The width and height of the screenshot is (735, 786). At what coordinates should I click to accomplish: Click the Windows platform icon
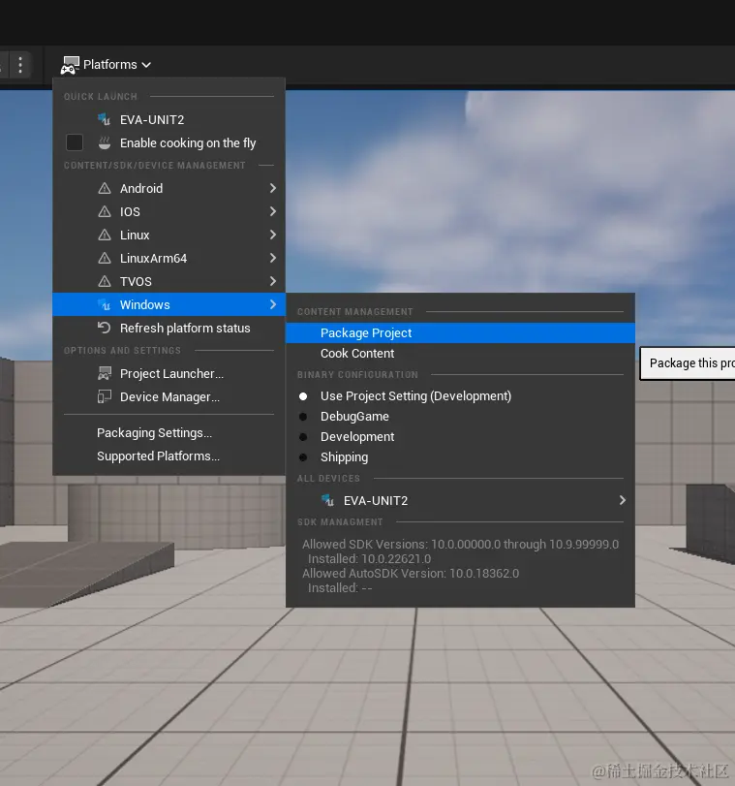pyautogui.click(x=105, y=304)
